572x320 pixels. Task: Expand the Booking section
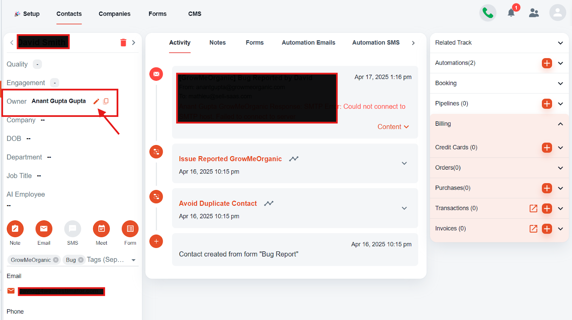pos(561,84)
